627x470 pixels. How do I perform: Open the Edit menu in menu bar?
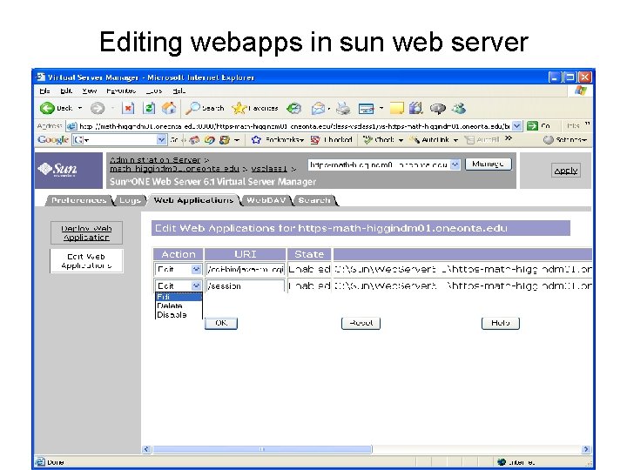coord(66,91)
